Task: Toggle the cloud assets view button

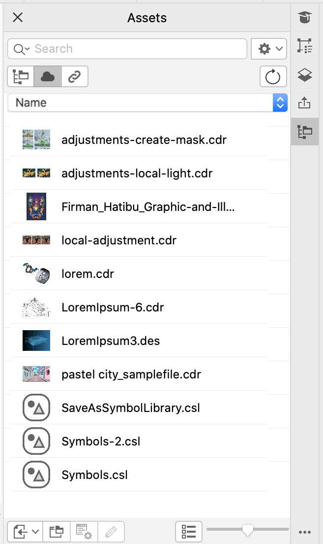Action: click(48, 76)
